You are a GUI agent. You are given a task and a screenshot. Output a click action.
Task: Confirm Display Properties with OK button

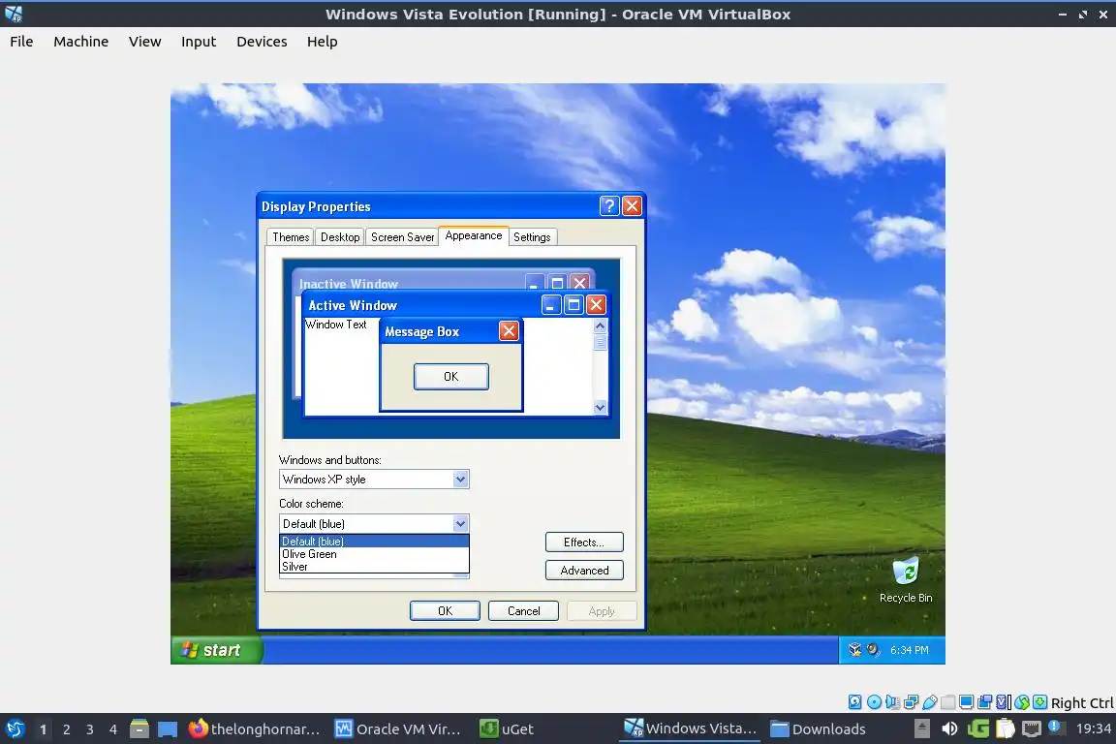[445, 611]
